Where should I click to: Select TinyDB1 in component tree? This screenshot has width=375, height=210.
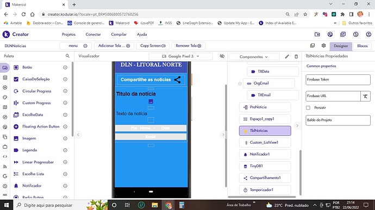pos(265,166)
